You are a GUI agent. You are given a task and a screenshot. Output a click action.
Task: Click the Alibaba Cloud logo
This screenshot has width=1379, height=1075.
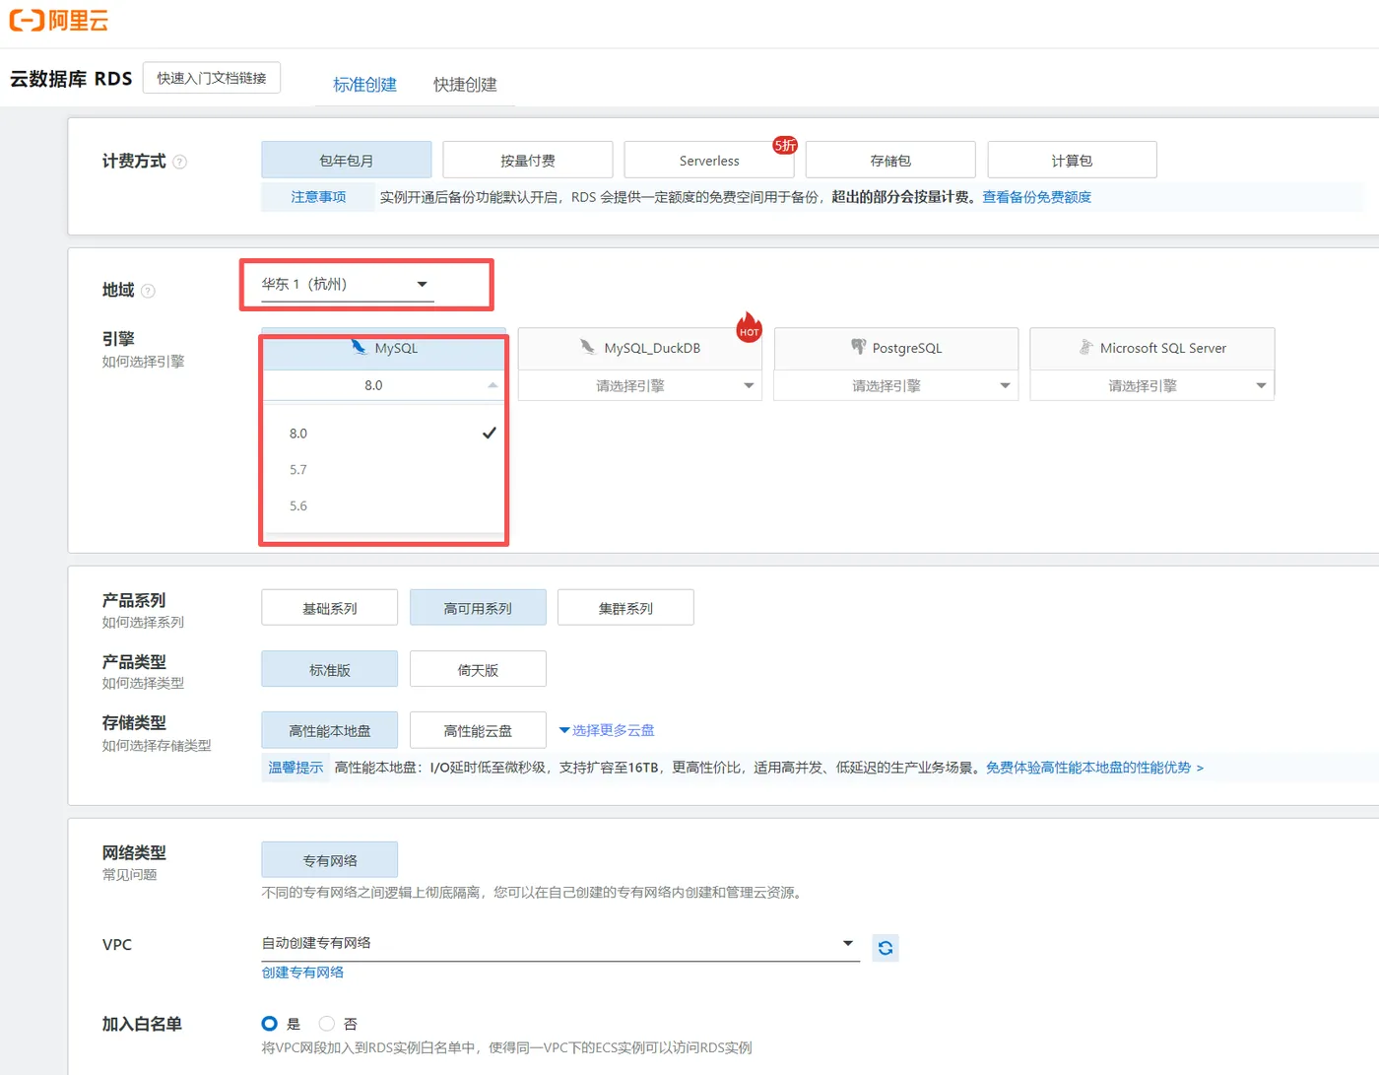tap(59, 21)
